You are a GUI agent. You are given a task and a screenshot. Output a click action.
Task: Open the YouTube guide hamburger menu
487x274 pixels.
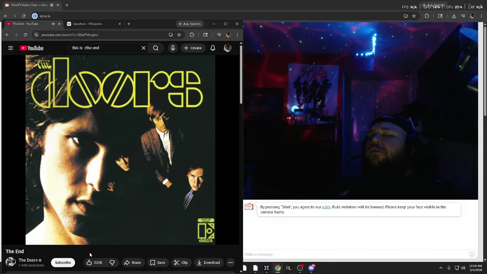tap(11, 48)
